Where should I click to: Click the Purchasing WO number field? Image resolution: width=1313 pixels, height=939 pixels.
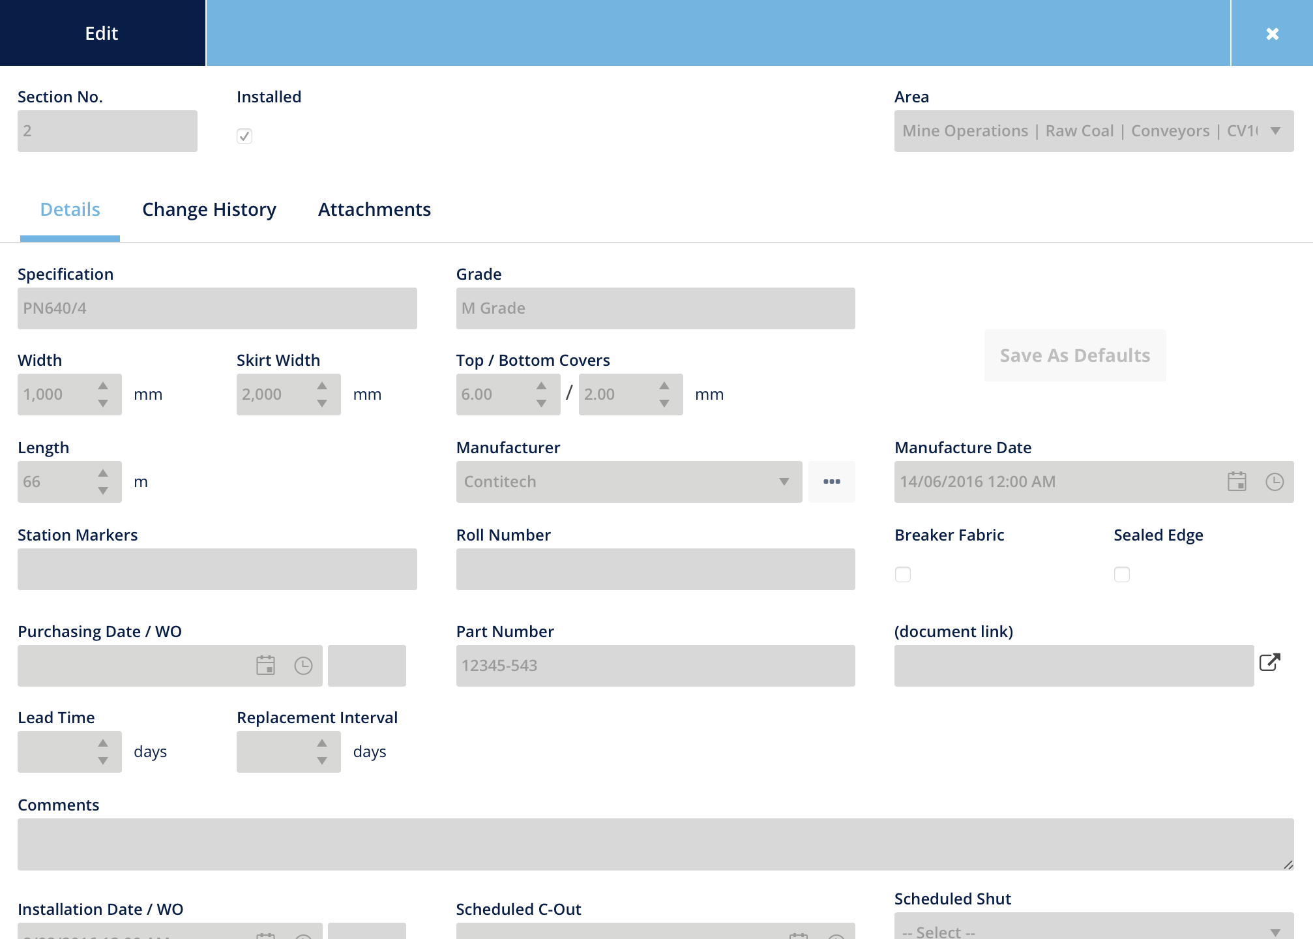coord(367,666)
